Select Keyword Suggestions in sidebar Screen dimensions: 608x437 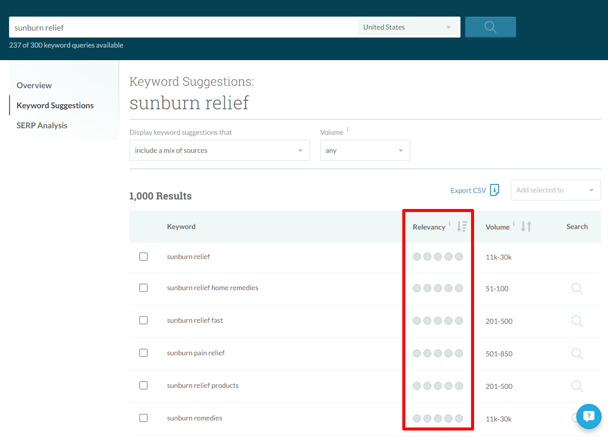[x=55, y=105]
